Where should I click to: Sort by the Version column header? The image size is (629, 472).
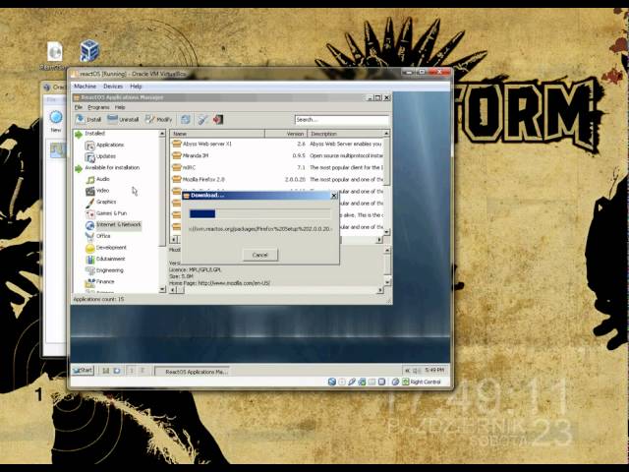click(286, 134)
